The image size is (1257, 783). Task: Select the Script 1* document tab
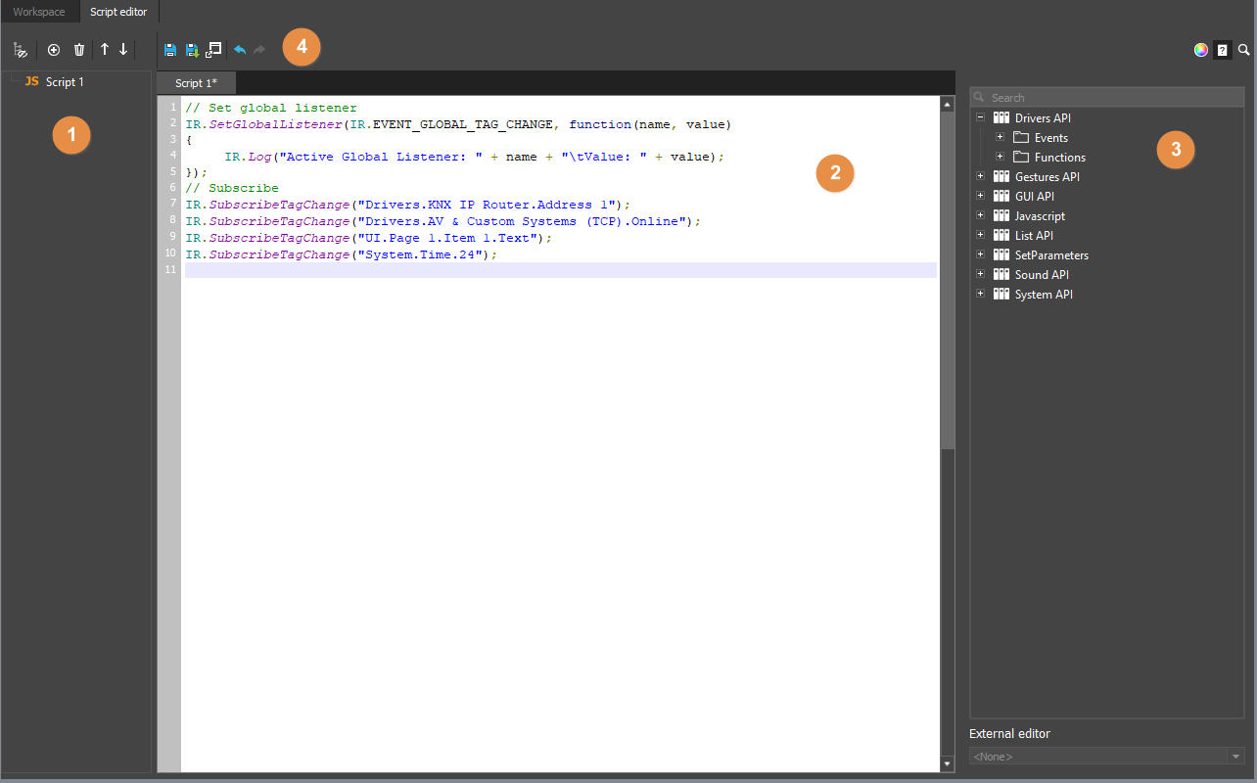(x=195, y=82)
